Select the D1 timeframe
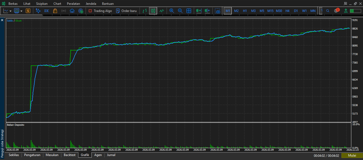Image resolution: width=363 pixels, height=160 pixels. [296, 11]
